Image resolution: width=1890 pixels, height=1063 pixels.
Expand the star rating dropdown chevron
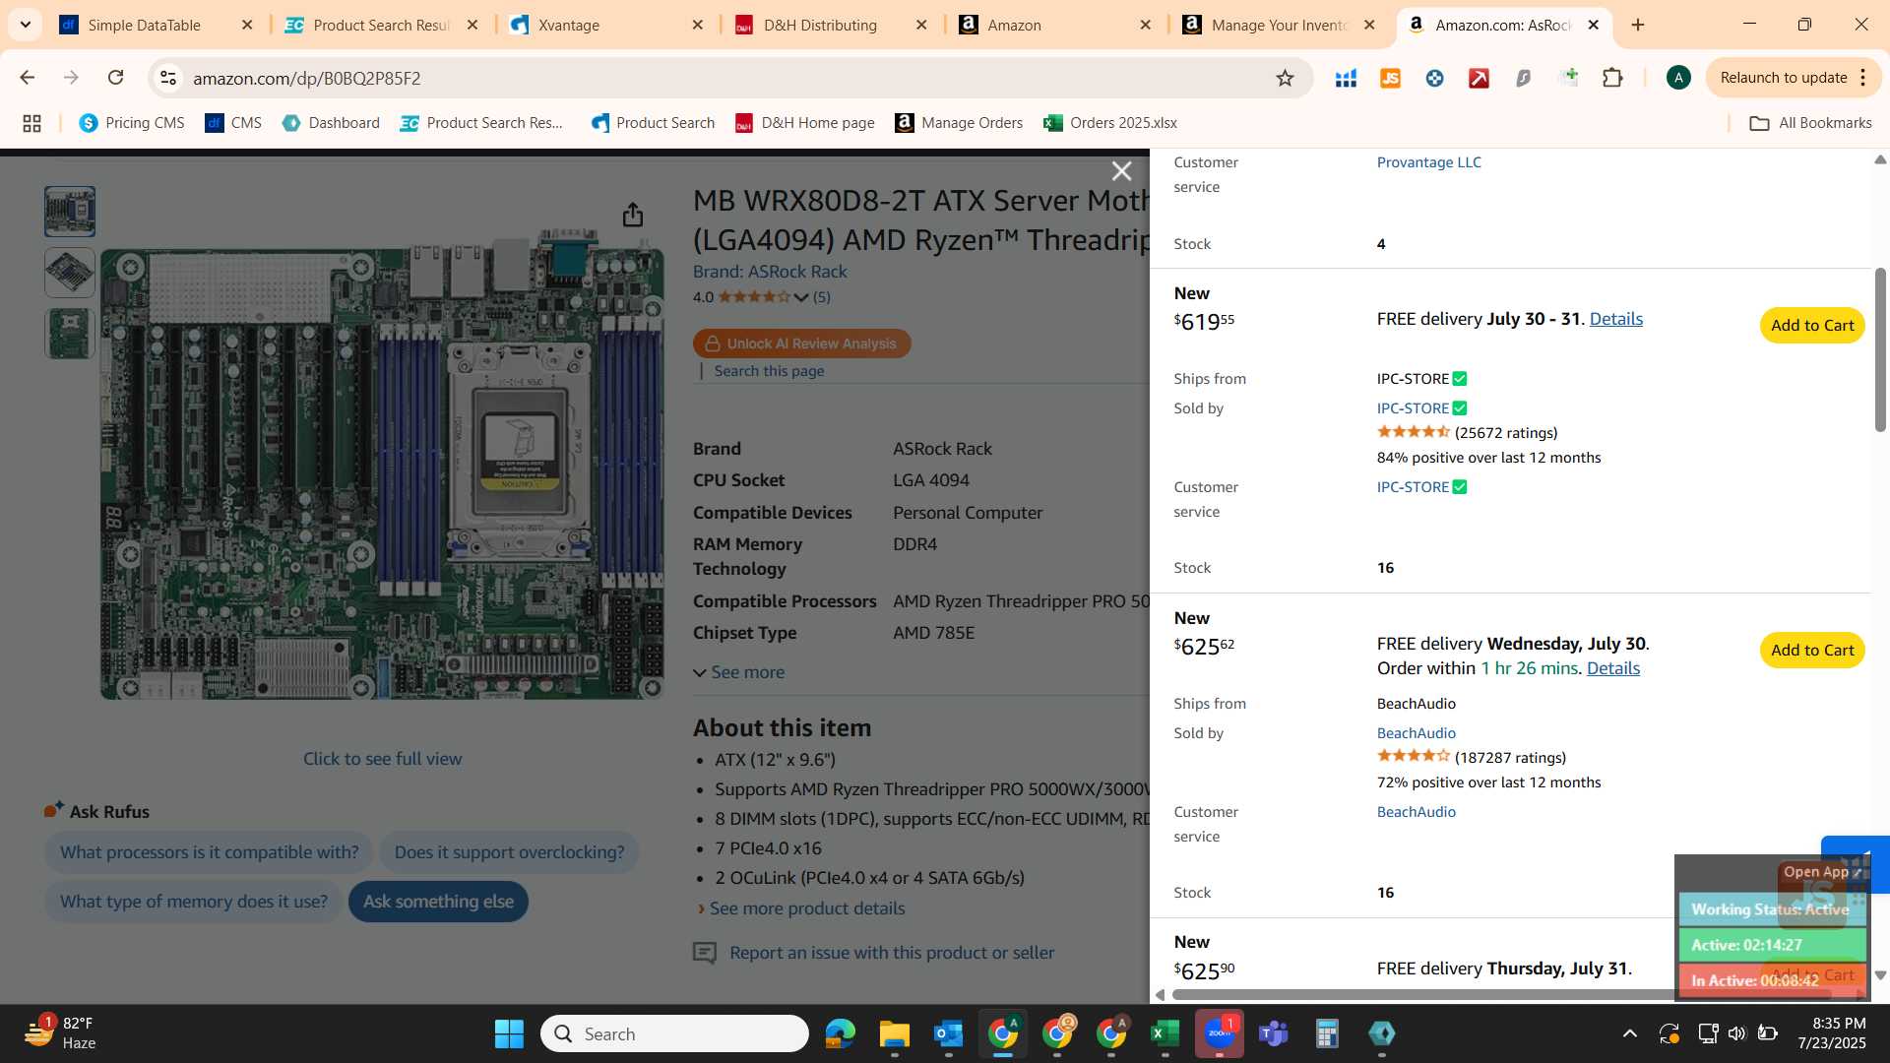[801, 297]
